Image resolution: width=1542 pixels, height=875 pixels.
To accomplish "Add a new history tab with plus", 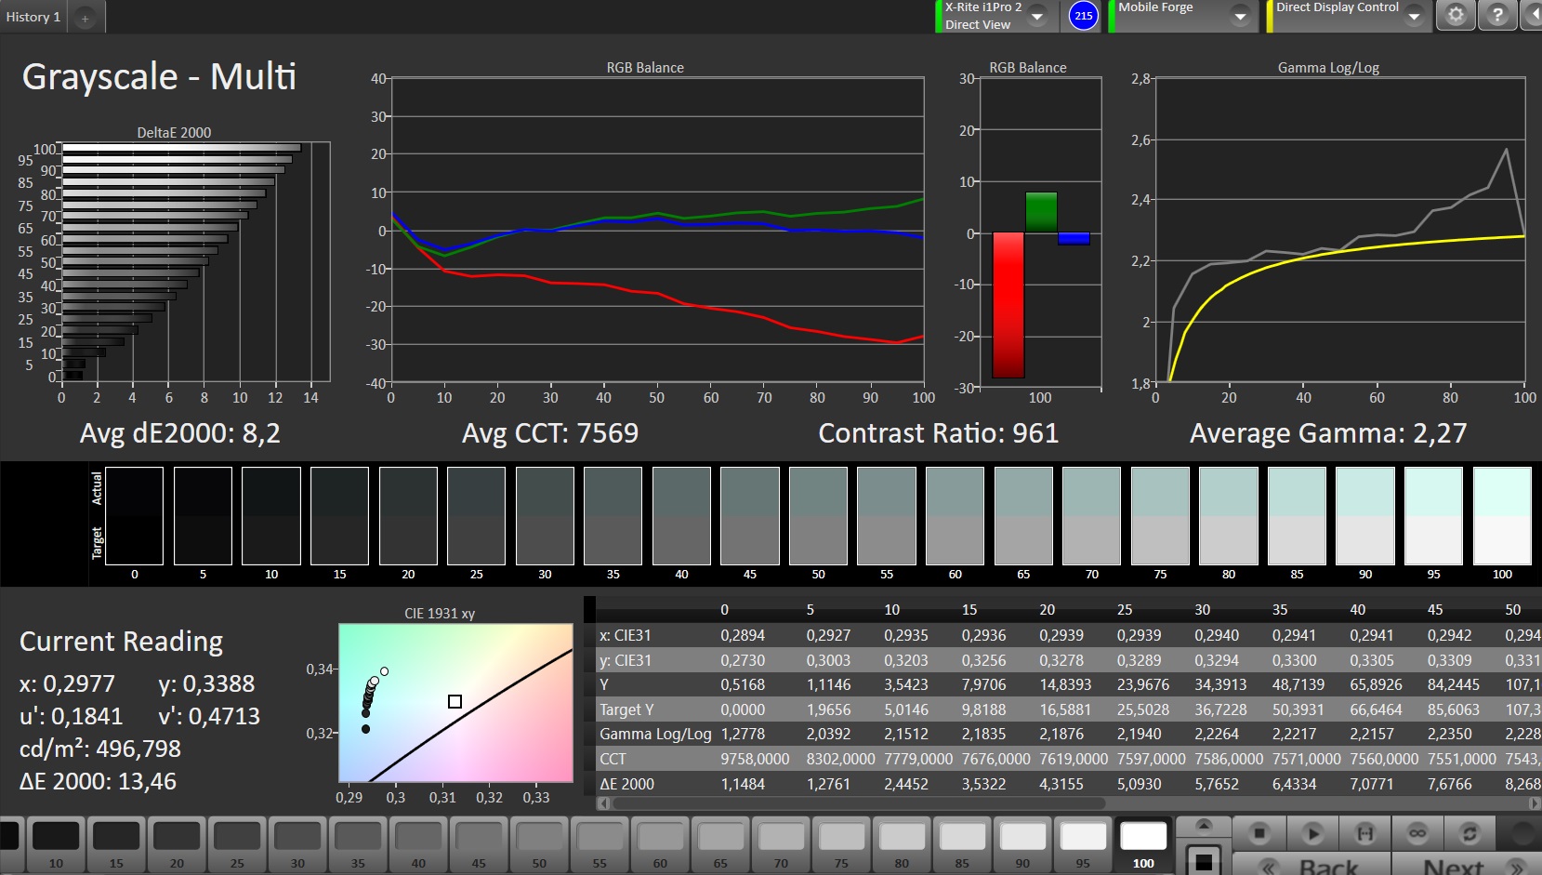I will coord(85,18).
